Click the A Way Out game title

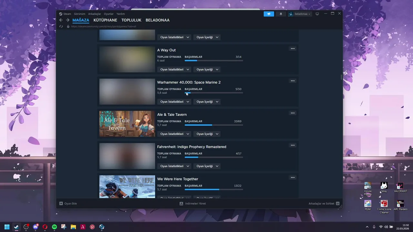coord(166,50)
